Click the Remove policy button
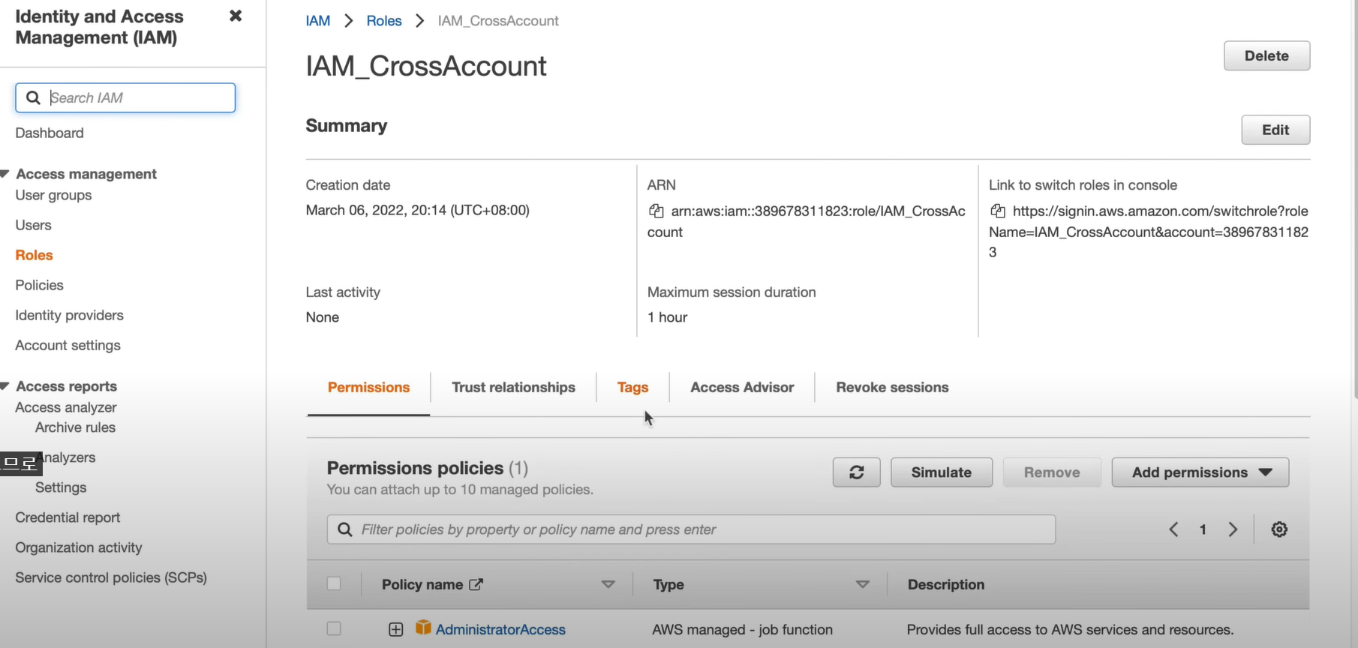1358x648 pixels. point(1052,472)
